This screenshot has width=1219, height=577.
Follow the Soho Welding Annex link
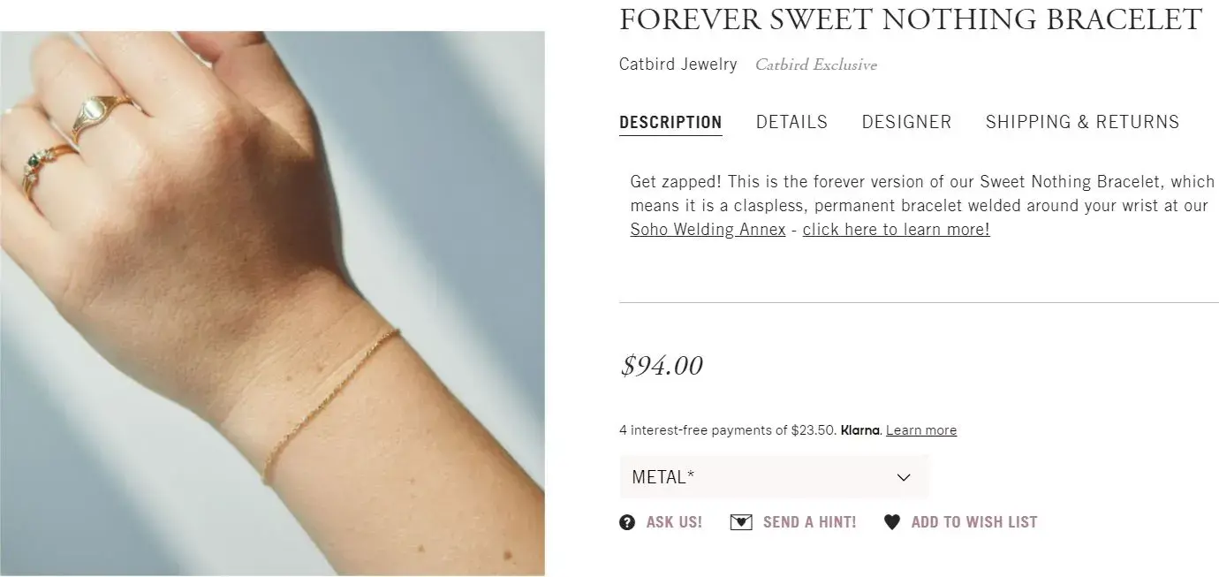(708, 230)
